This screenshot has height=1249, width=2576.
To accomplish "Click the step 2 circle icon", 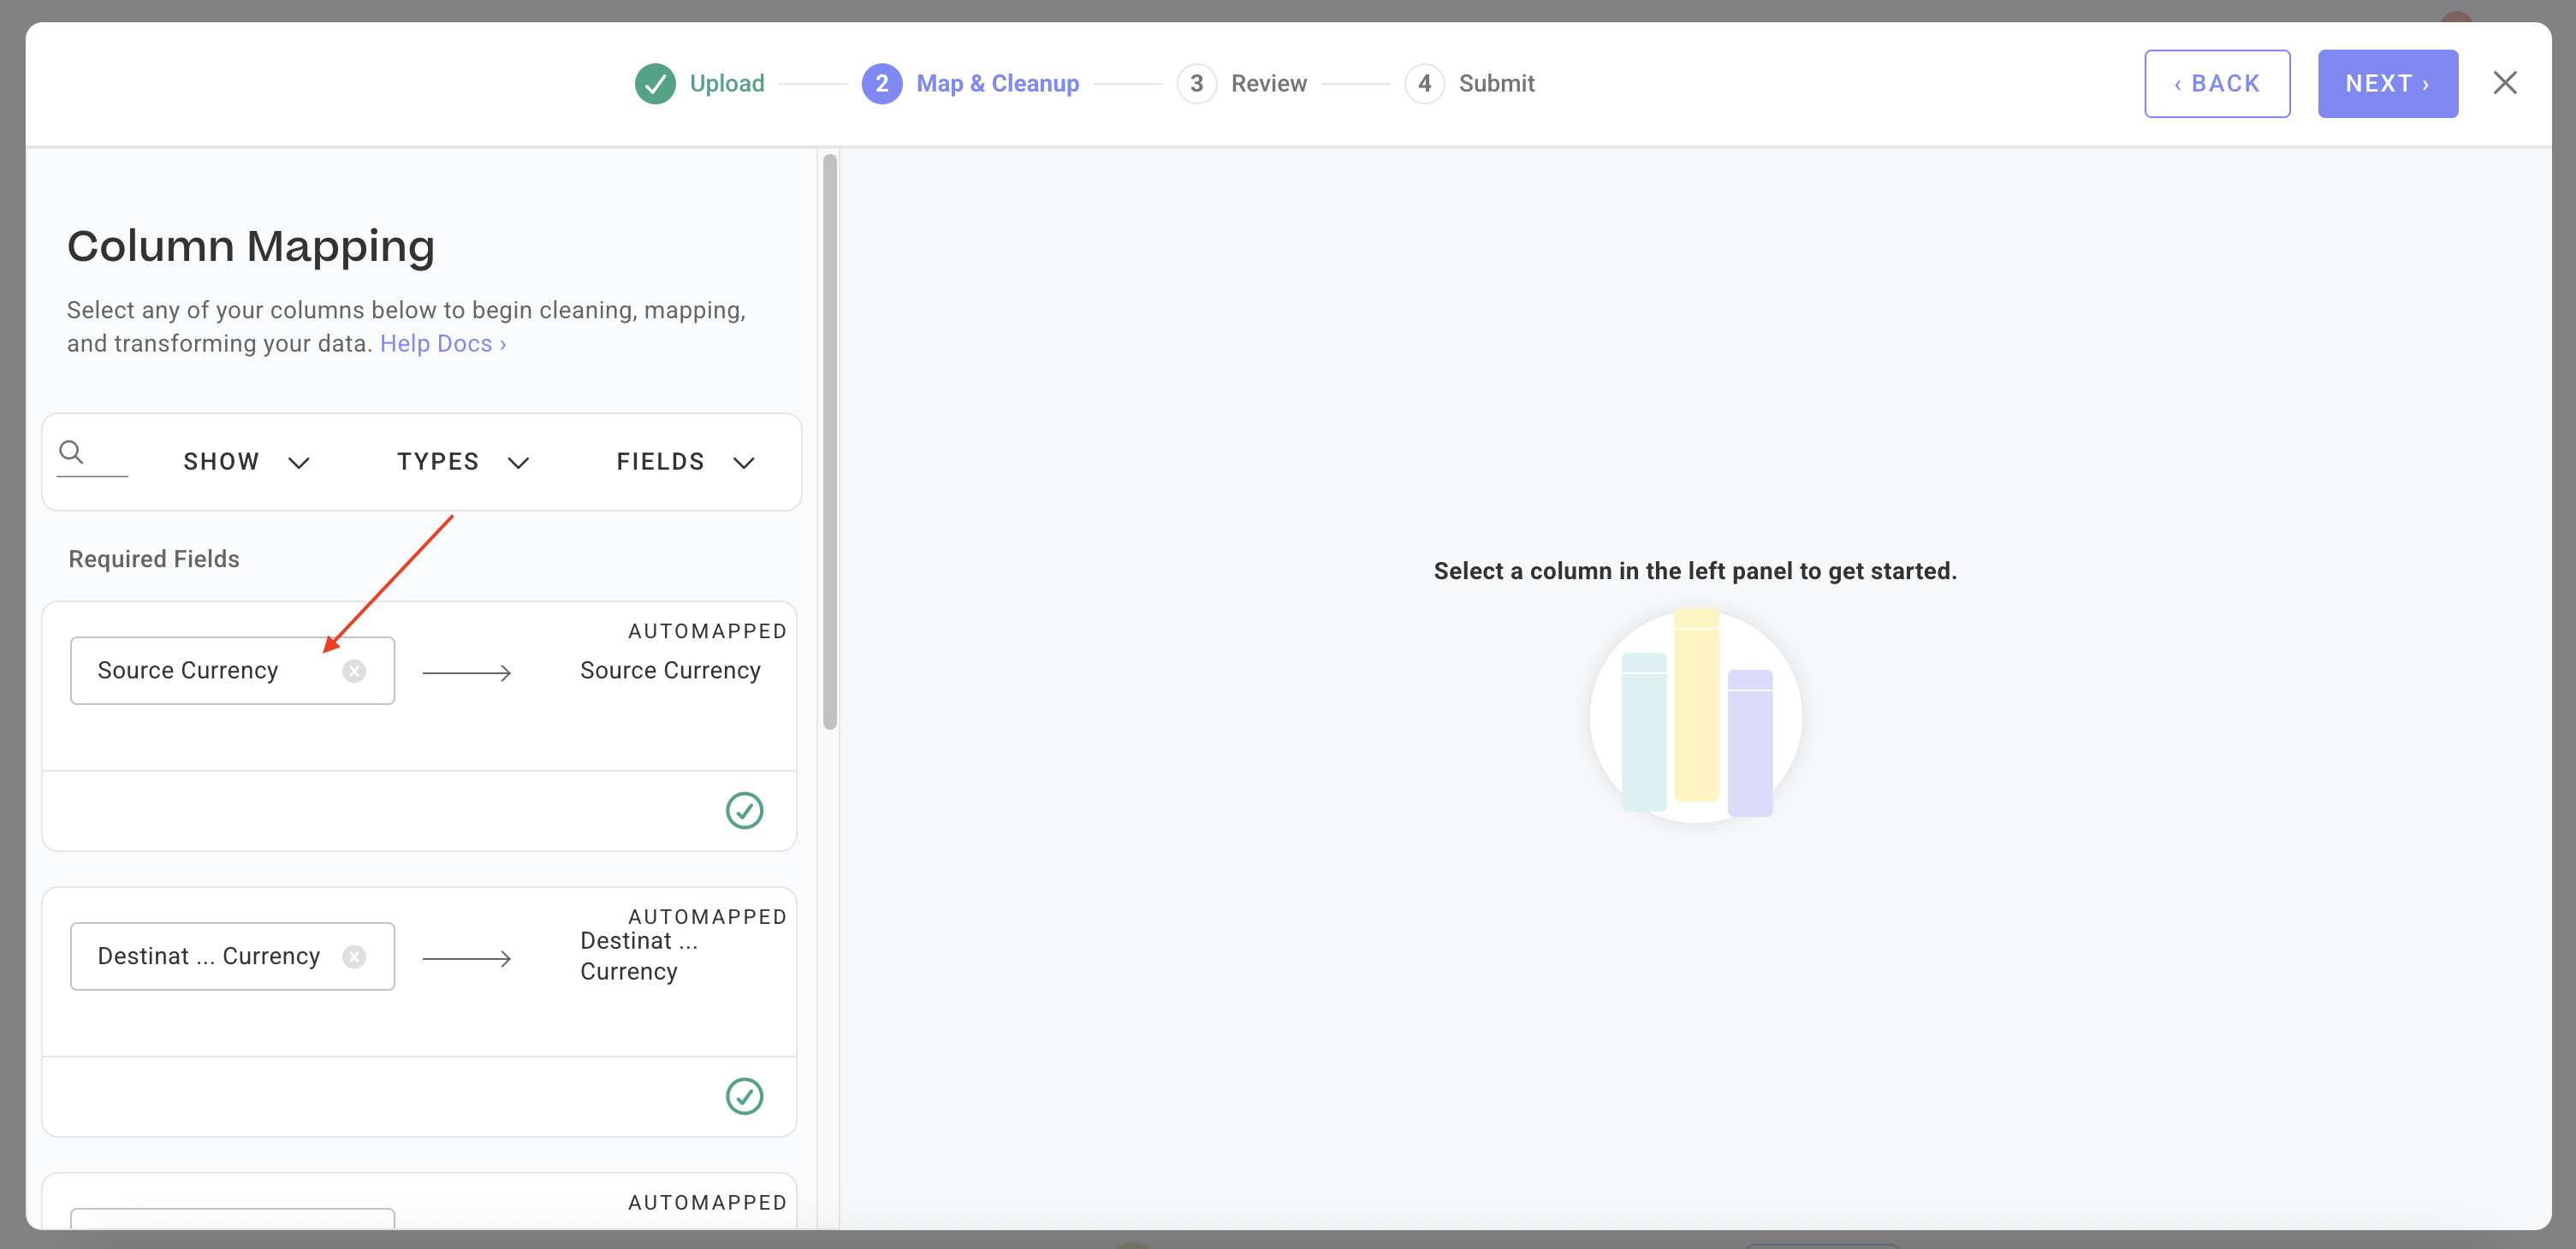I will (x=881, y=84).
